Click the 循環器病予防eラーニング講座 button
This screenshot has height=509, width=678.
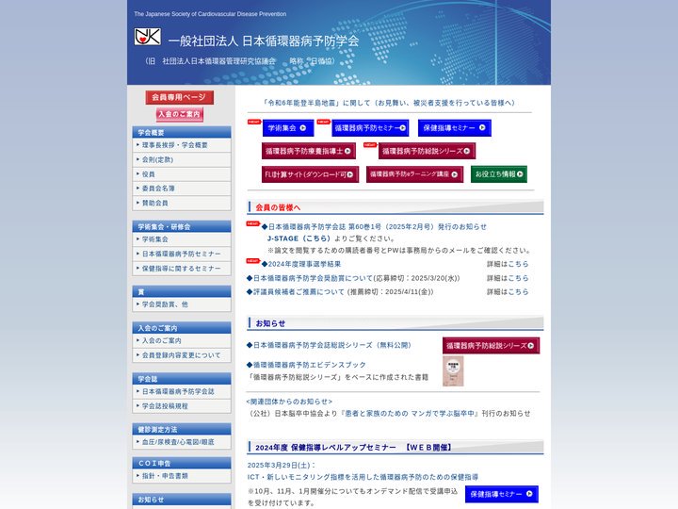tap(414, 174)
